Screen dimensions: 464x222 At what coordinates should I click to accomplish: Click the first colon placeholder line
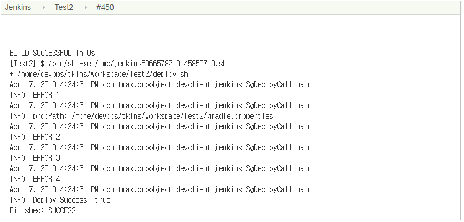(16, 22)
